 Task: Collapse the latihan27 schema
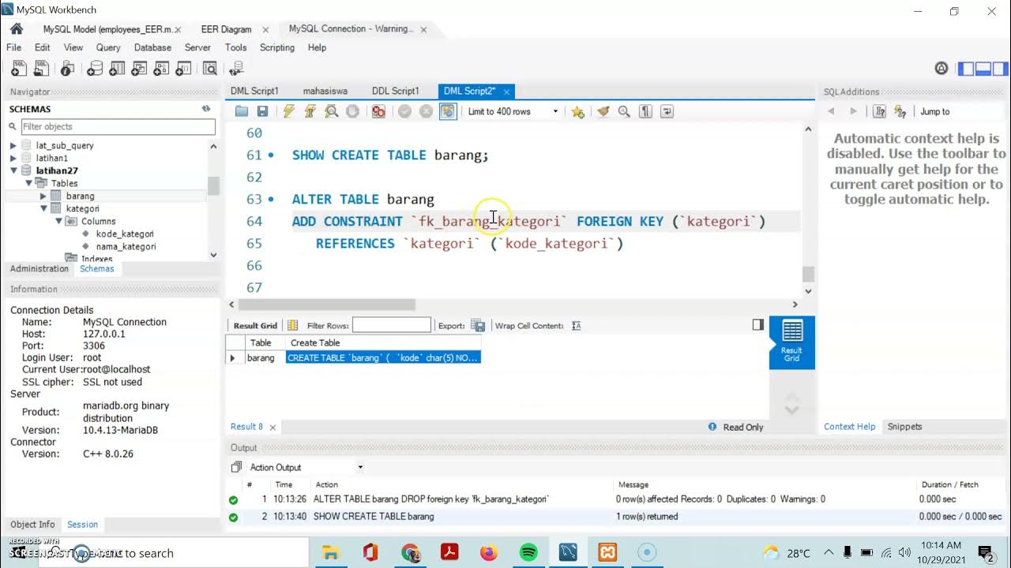(13, 170)
